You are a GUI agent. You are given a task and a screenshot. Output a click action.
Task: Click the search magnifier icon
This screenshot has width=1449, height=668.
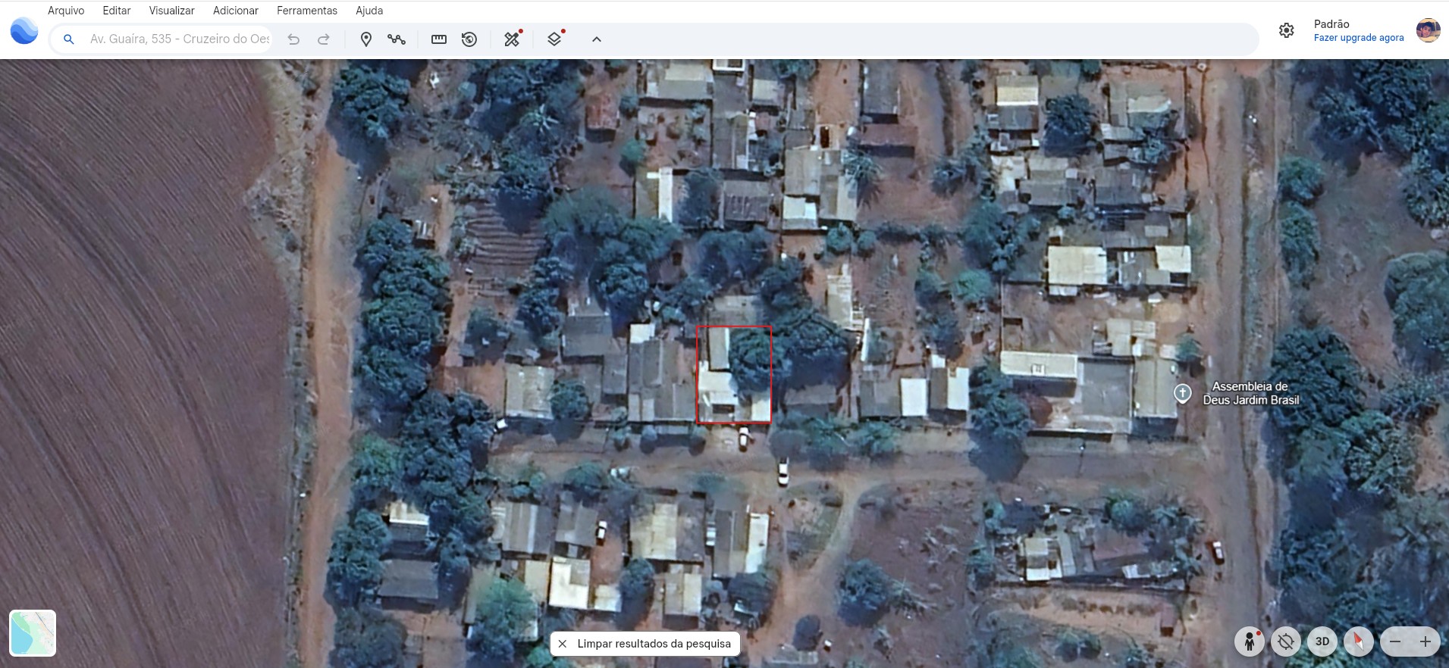pyautogui.click(x=68, y=39)
